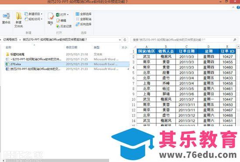
Task: Click 反向选择 (Invert selection)
Action: click(84, 24)
